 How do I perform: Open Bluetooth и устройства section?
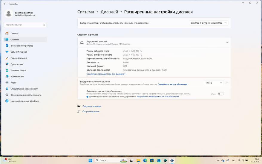click(x=25, y=46)
